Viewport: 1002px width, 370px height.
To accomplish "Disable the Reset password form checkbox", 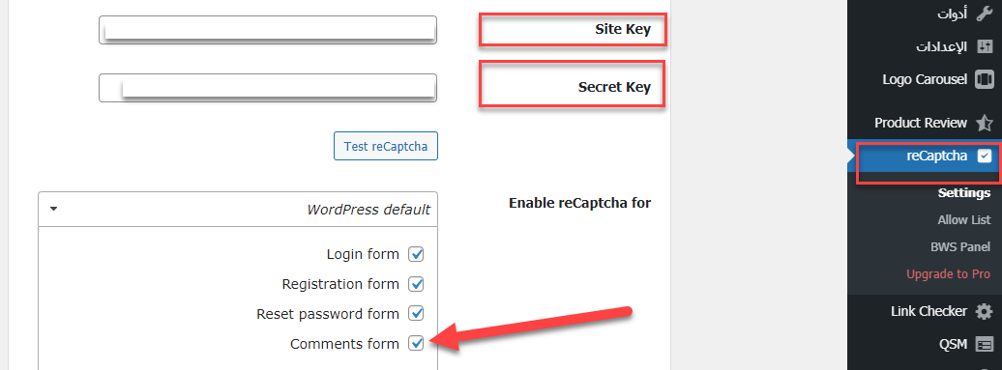I will click(x=416, y=314).
